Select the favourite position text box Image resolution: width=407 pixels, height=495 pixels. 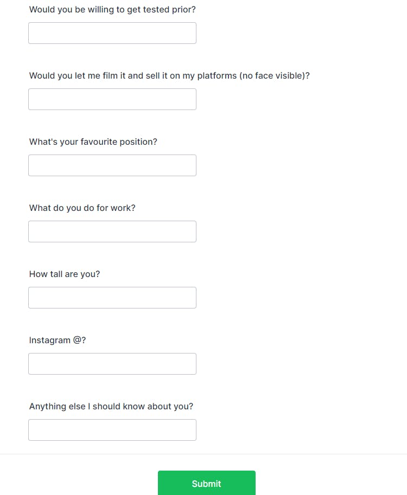coord(112,165)
